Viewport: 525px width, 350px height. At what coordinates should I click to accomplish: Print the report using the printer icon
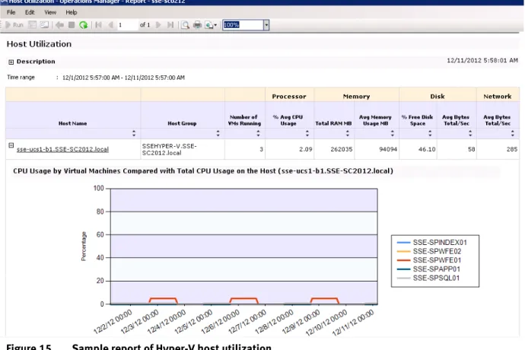pos(197,25)
